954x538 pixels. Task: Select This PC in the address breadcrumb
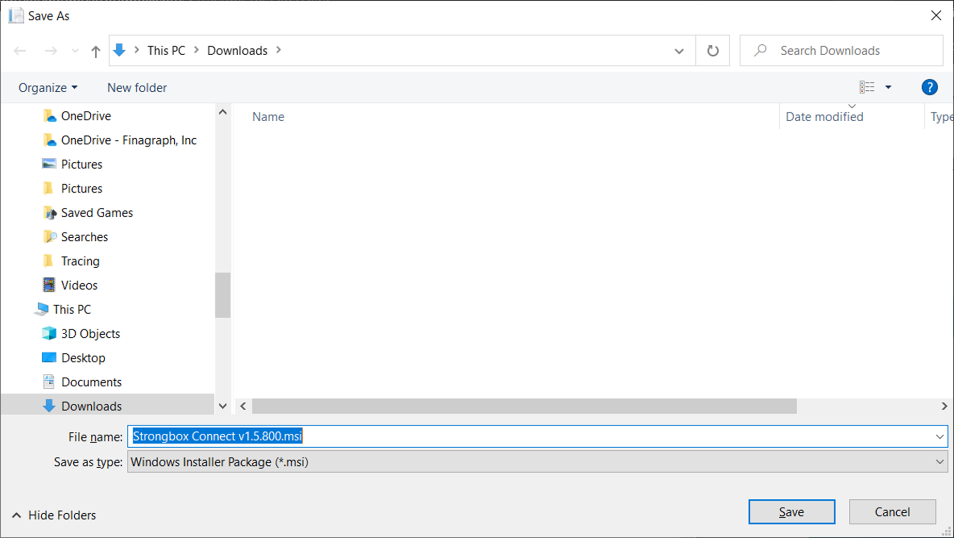click(166, 51)
